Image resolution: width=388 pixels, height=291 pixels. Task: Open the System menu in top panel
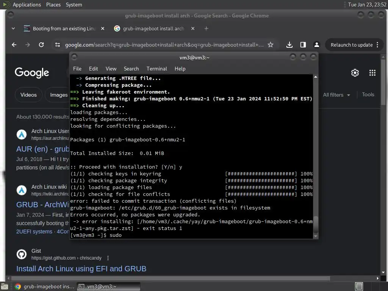coord(74,5)
